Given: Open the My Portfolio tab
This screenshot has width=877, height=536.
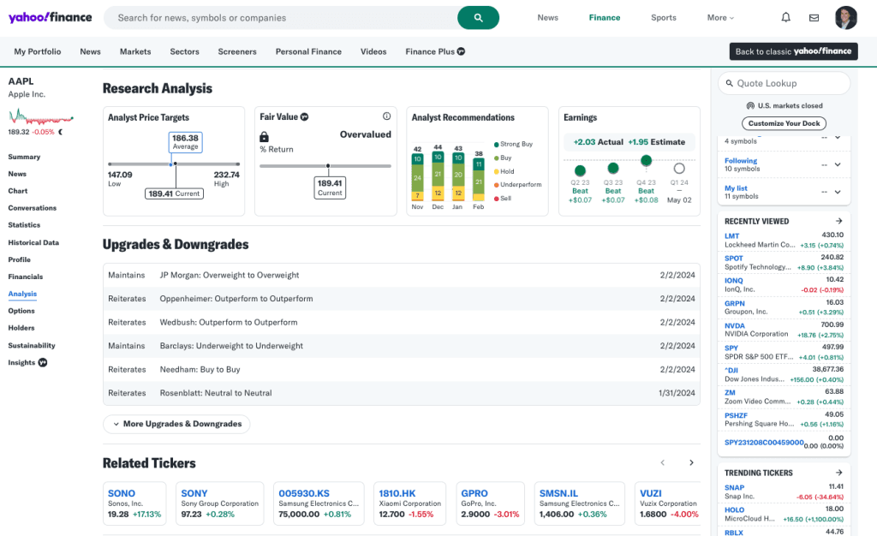Looking at the screenshot, I should (x=38, y=51).
